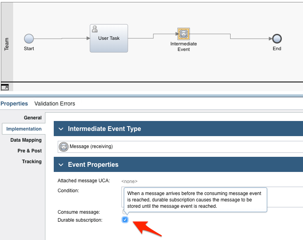Select the User Task activity box
303x240 pixels.
[109, 39]
